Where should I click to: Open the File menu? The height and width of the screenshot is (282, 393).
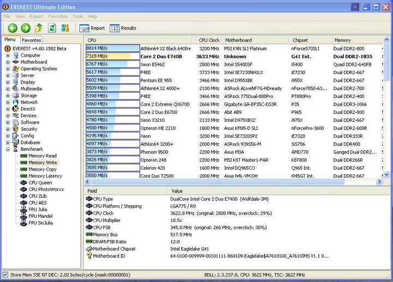7,16
